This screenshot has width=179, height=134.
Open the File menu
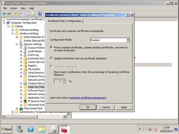pos(5,8)
